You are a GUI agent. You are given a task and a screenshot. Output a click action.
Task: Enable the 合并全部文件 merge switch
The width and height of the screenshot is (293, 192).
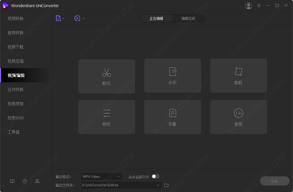(156, 176)
